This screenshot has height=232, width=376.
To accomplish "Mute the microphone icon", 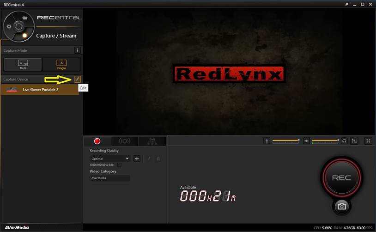I will tap(267, 141).
